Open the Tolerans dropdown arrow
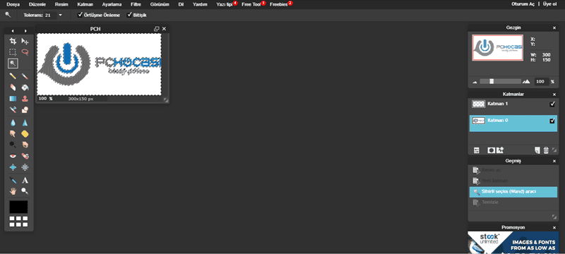 (60, 15)
